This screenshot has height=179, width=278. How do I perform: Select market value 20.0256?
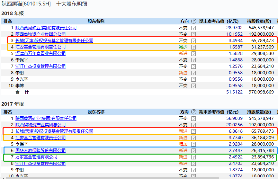234,125
